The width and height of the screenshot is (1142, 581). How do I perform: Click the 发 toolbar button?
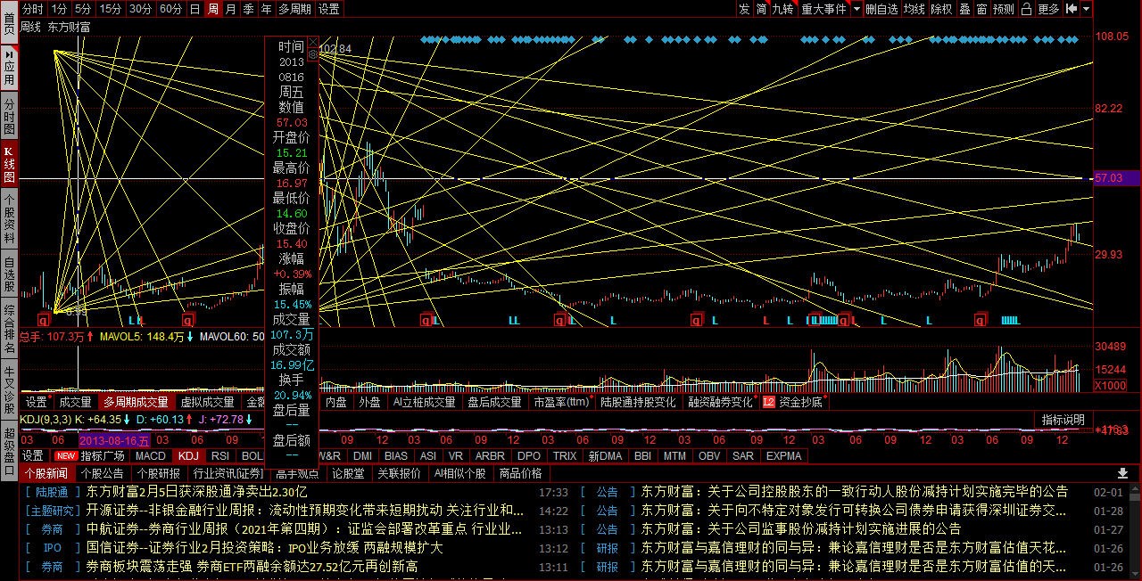pos(743,9)
